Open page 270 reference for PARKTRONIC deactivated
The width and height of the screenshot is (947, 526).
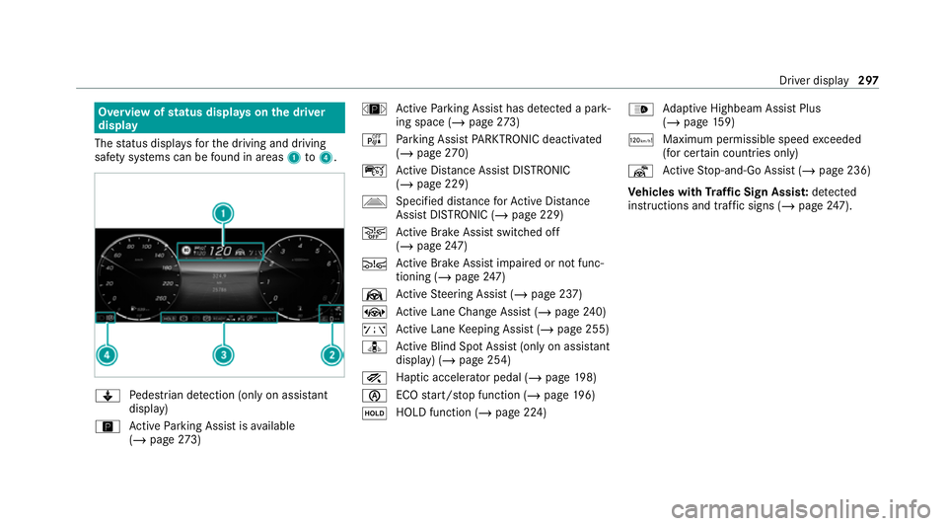(x=432, y=153)
